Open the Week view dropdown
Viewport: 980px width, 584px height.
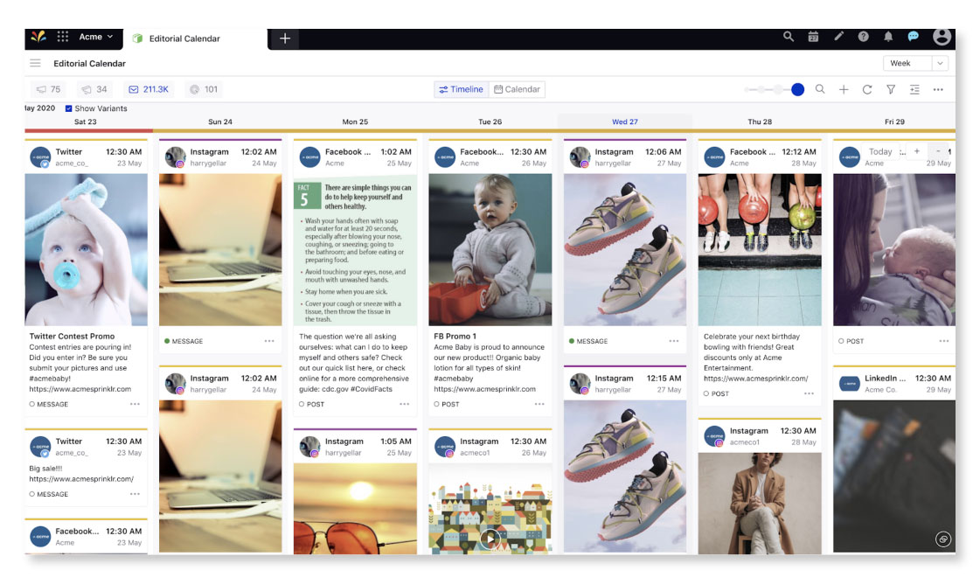click(915, 63)
